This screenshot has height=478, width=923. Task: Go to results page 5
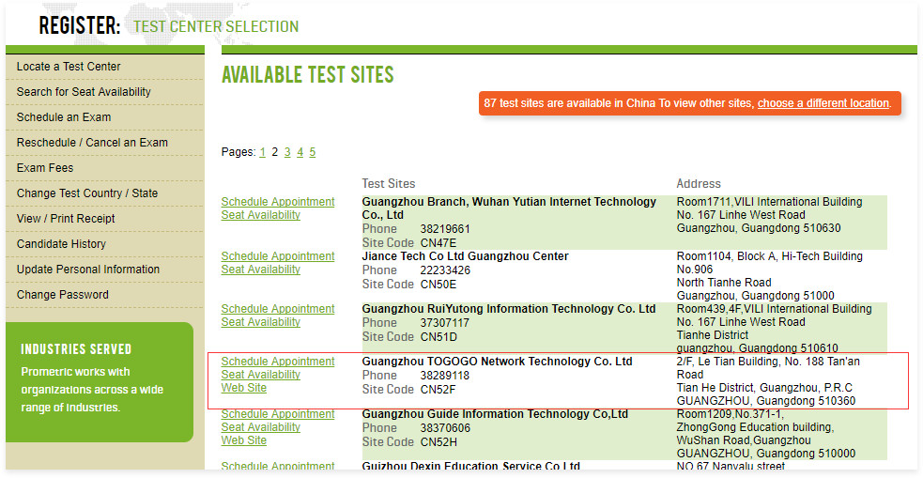pyautogui.click(x=312, y=152)
